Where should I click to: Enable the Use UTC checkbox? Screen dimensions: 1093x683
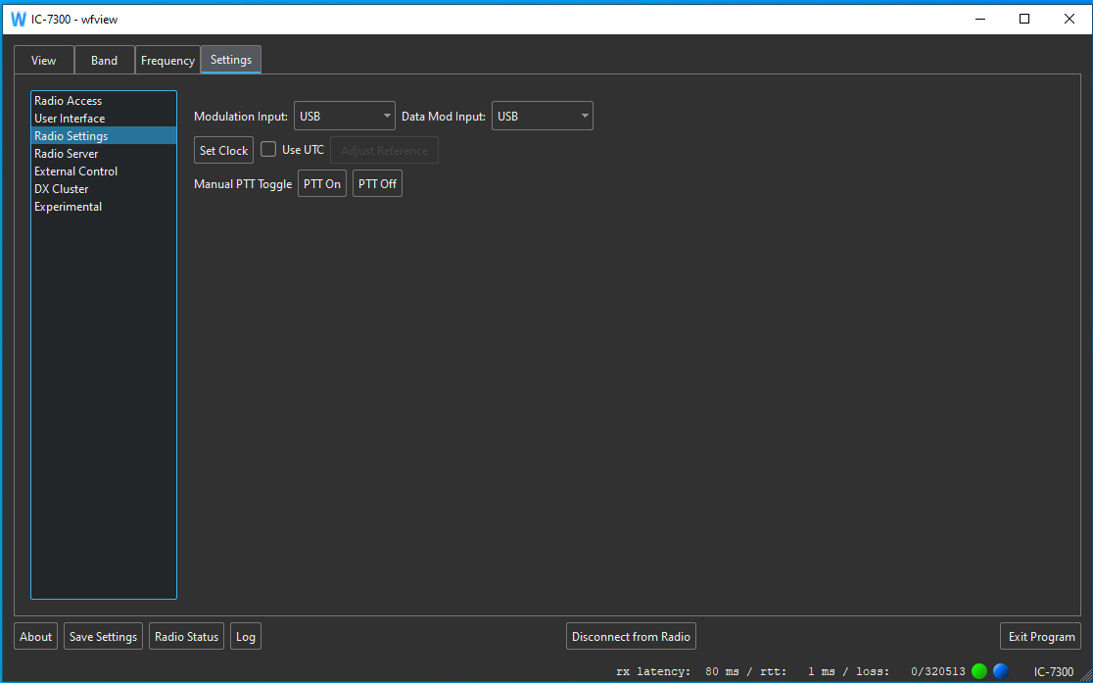pos(268,150)
